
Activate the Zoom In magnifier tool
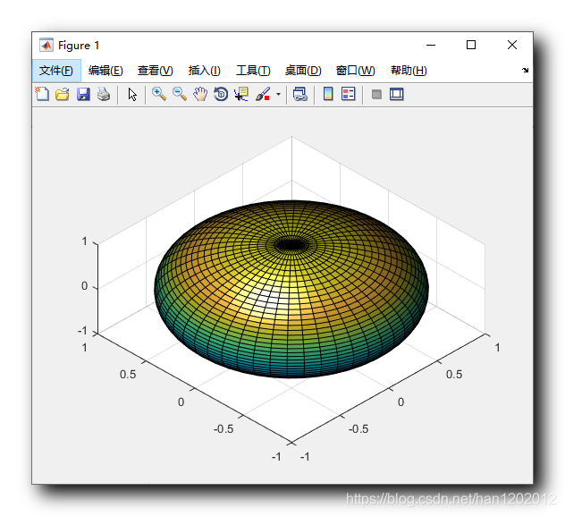pos(159,94)
